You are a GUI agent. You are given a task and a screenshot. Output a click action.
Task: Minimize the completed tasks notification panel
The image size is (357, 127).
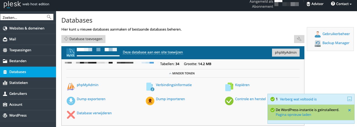(350, 99)
